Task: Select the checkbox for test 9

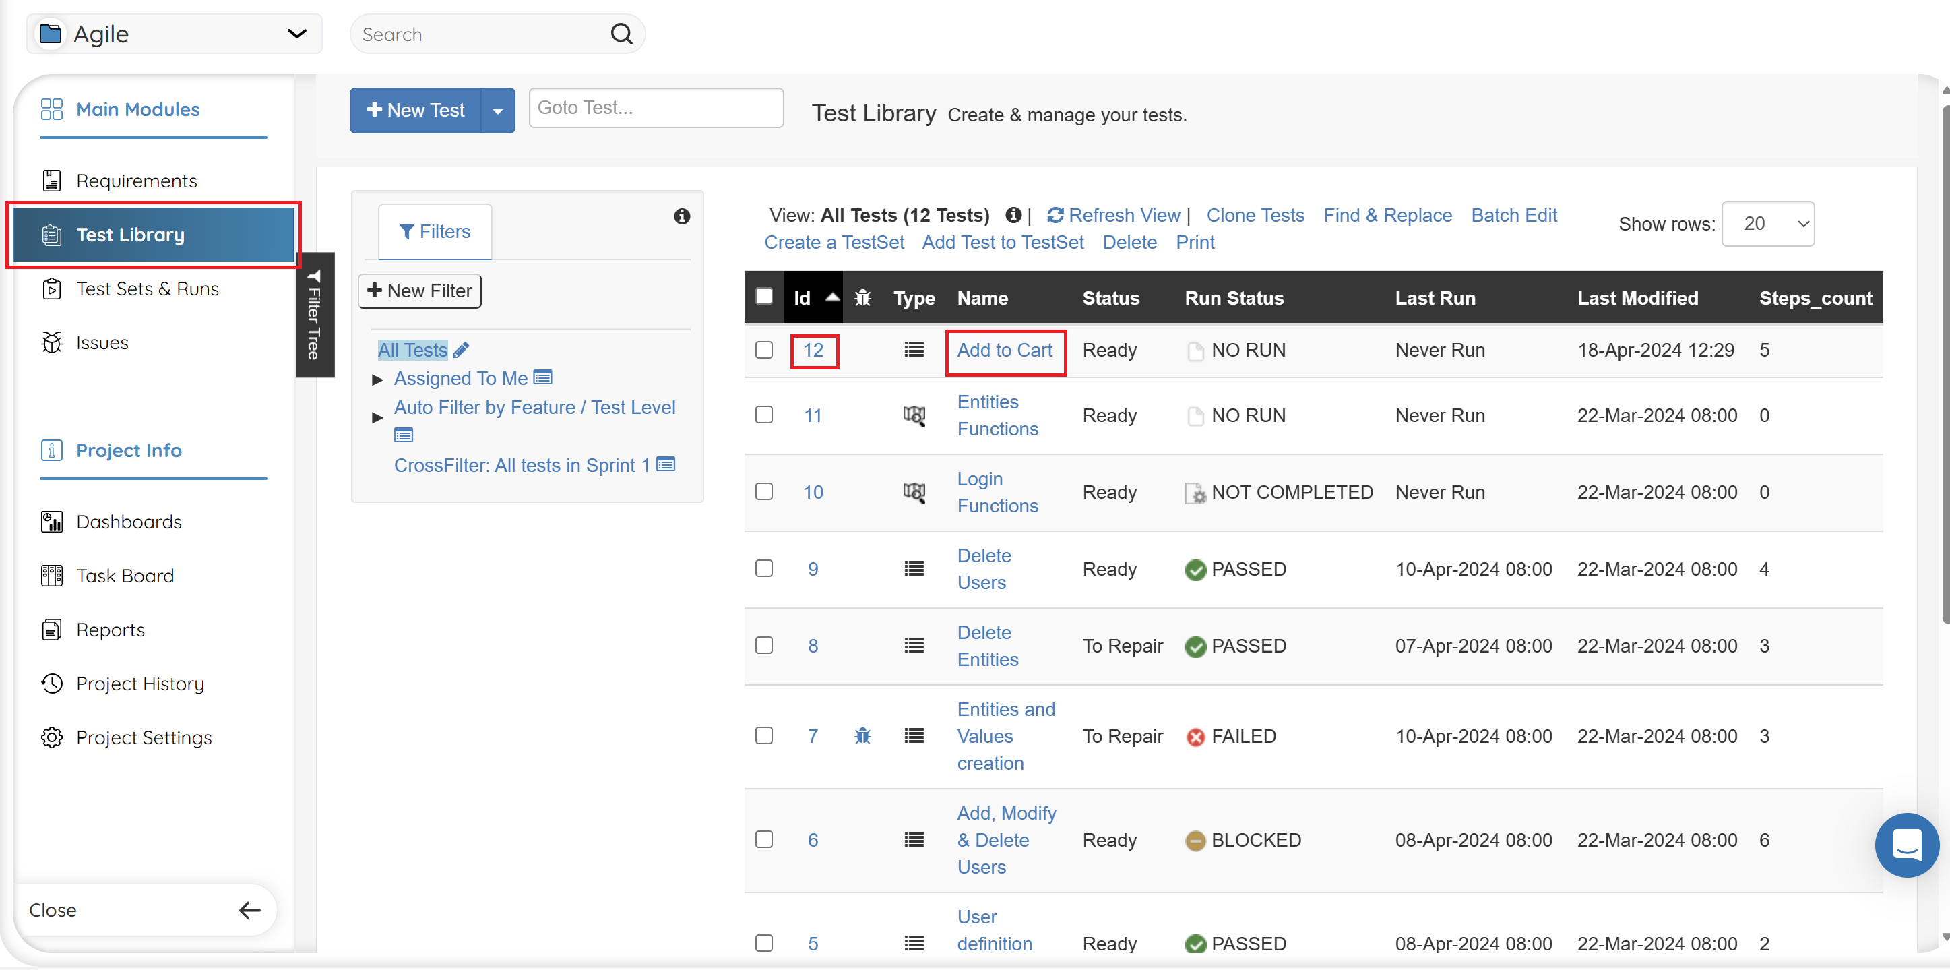Action: (764, 569)
